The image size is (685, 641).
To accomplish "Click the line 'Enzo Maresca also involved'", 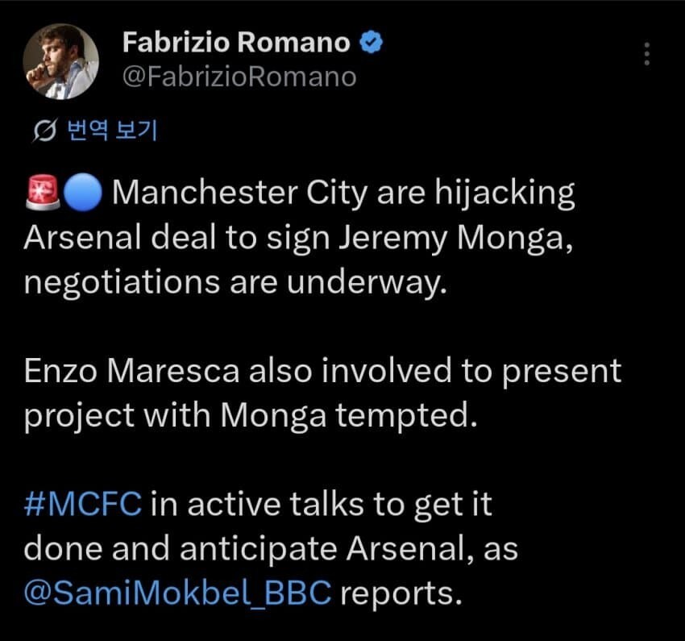I will click(237, 371).
